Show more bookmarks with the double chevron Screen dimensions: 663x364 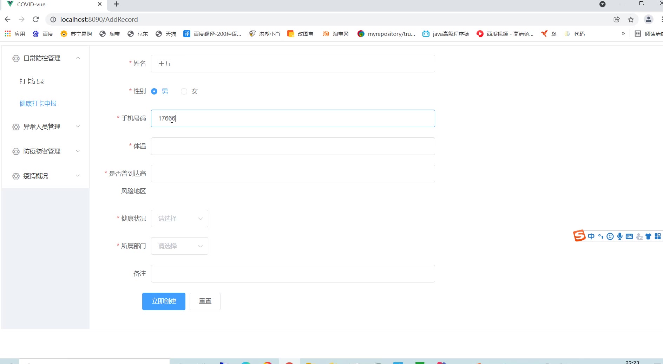623,34
